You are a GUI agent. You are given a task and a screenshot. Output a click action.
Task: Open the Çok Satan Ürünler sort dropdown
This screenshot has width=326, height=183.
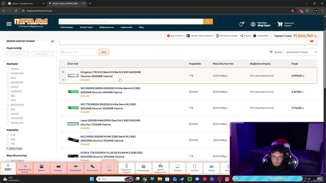[x=300, y=52]
